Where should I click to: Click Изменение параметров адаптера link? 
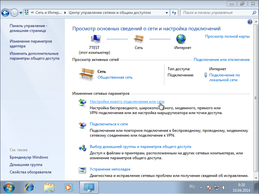(30, 44)
